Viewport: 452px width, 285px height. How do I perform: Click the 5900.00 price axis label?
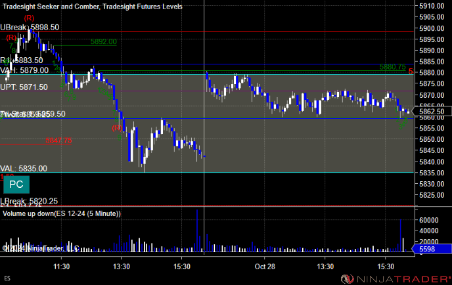pyautogui.click(x=432, y=28)
